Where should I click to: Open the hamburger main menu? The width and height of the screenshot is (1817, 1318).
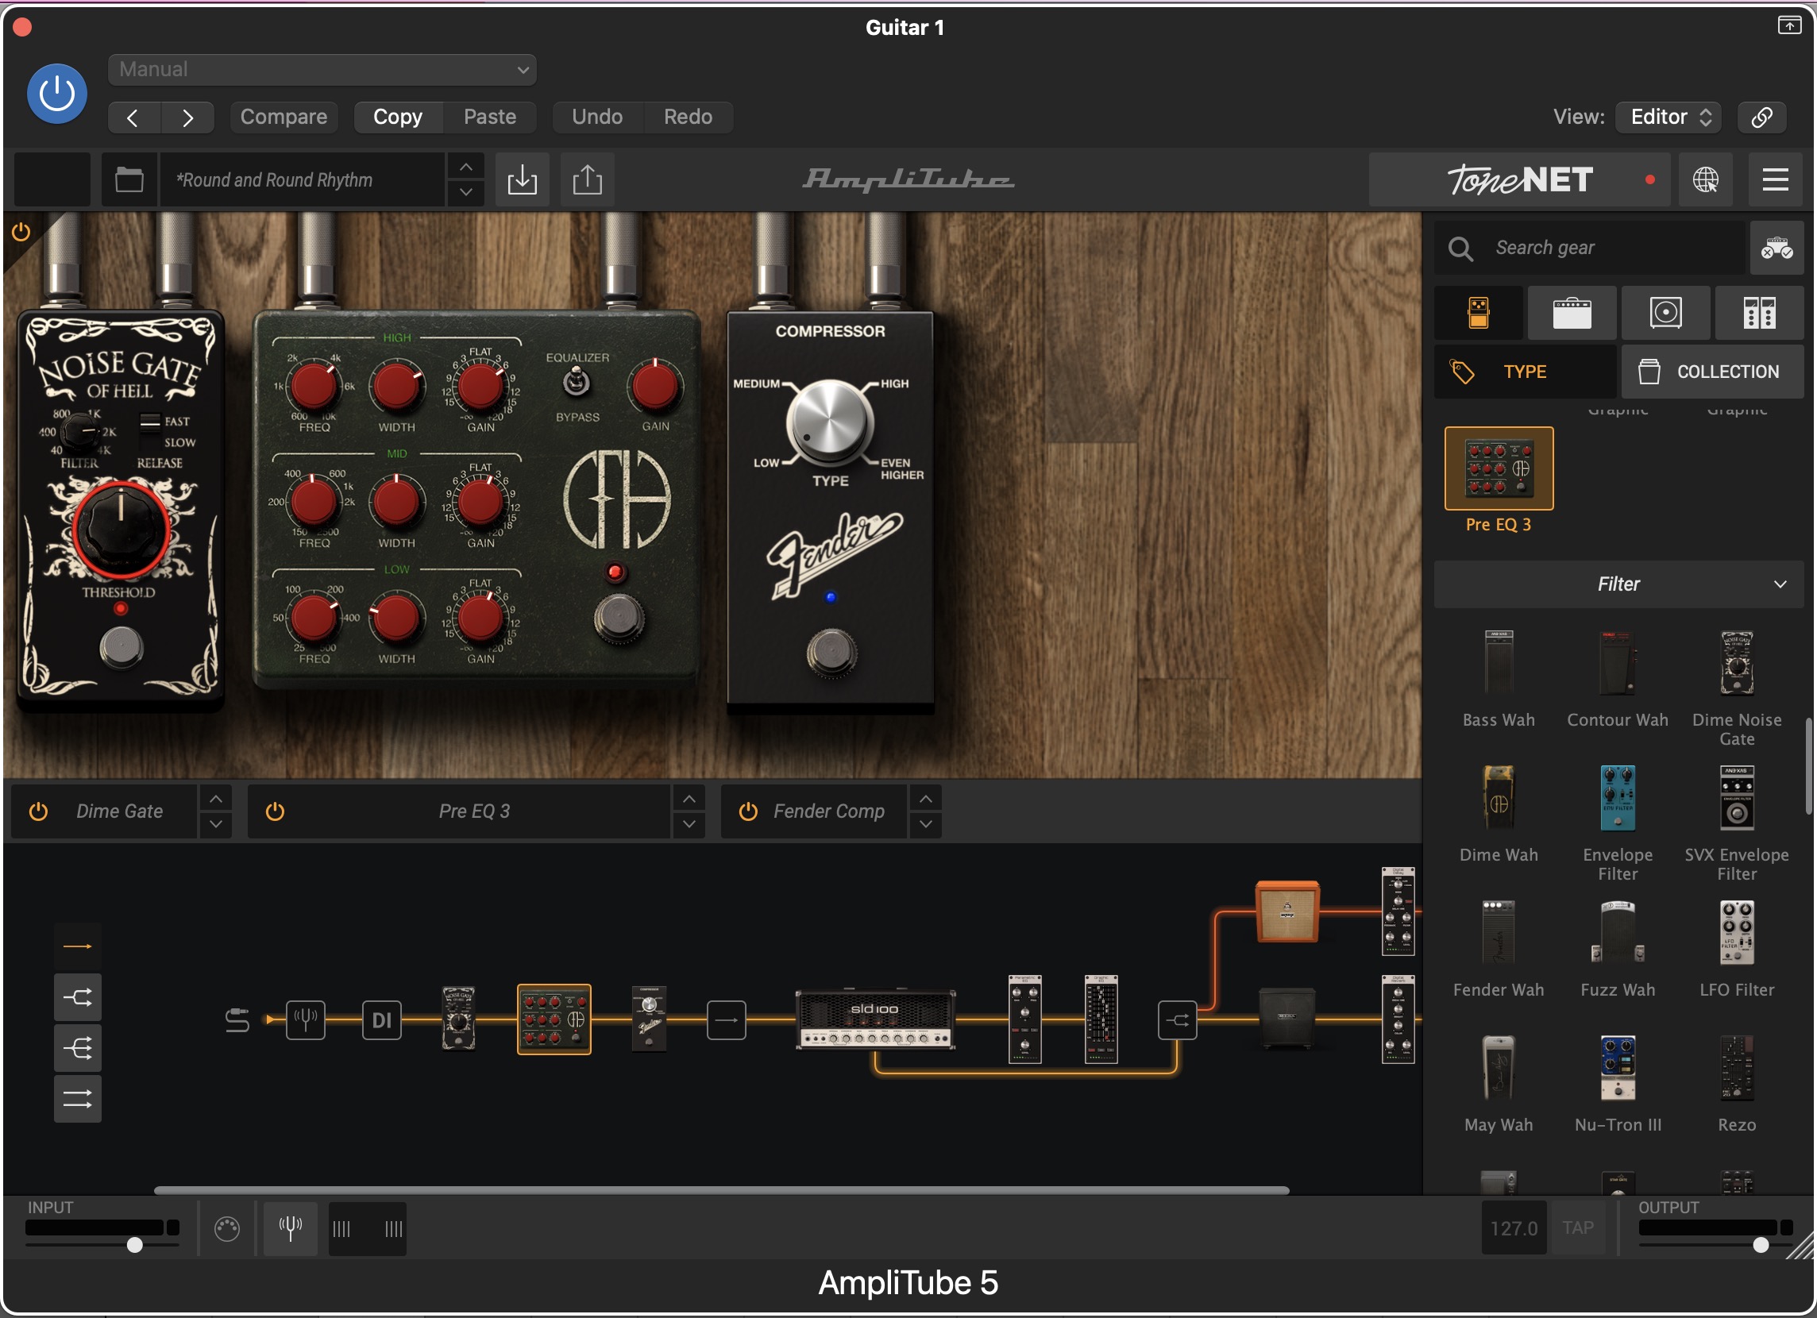(x=1776, y=179)
